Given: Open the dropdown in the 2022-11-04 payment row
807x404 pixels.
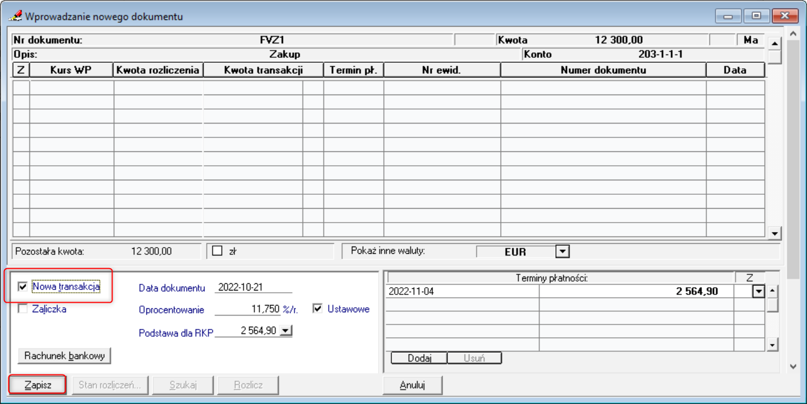Looking at the screenshot, I should (758, 291).
